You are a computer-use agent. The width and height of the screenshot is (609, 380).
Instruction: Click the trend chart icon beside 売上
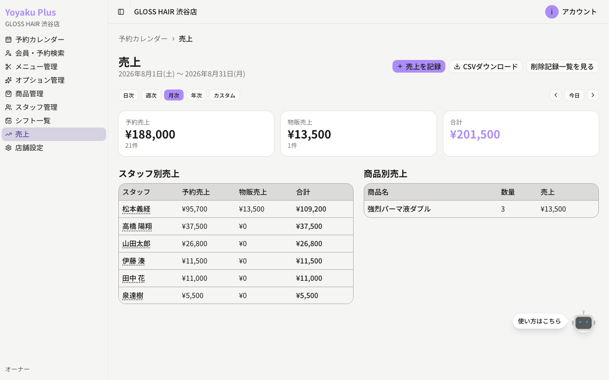(8, 134)
